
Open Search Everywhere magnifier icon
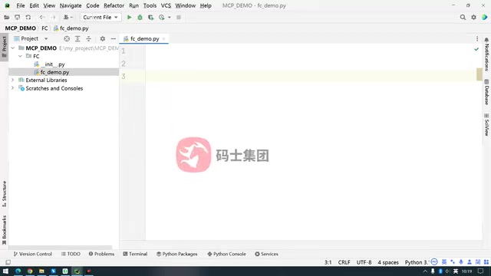coord(463,17)
